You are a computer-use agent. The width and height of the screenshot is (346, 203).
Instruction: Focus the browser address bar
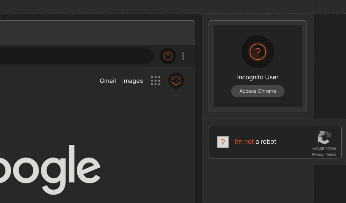(x=77, y=56)
